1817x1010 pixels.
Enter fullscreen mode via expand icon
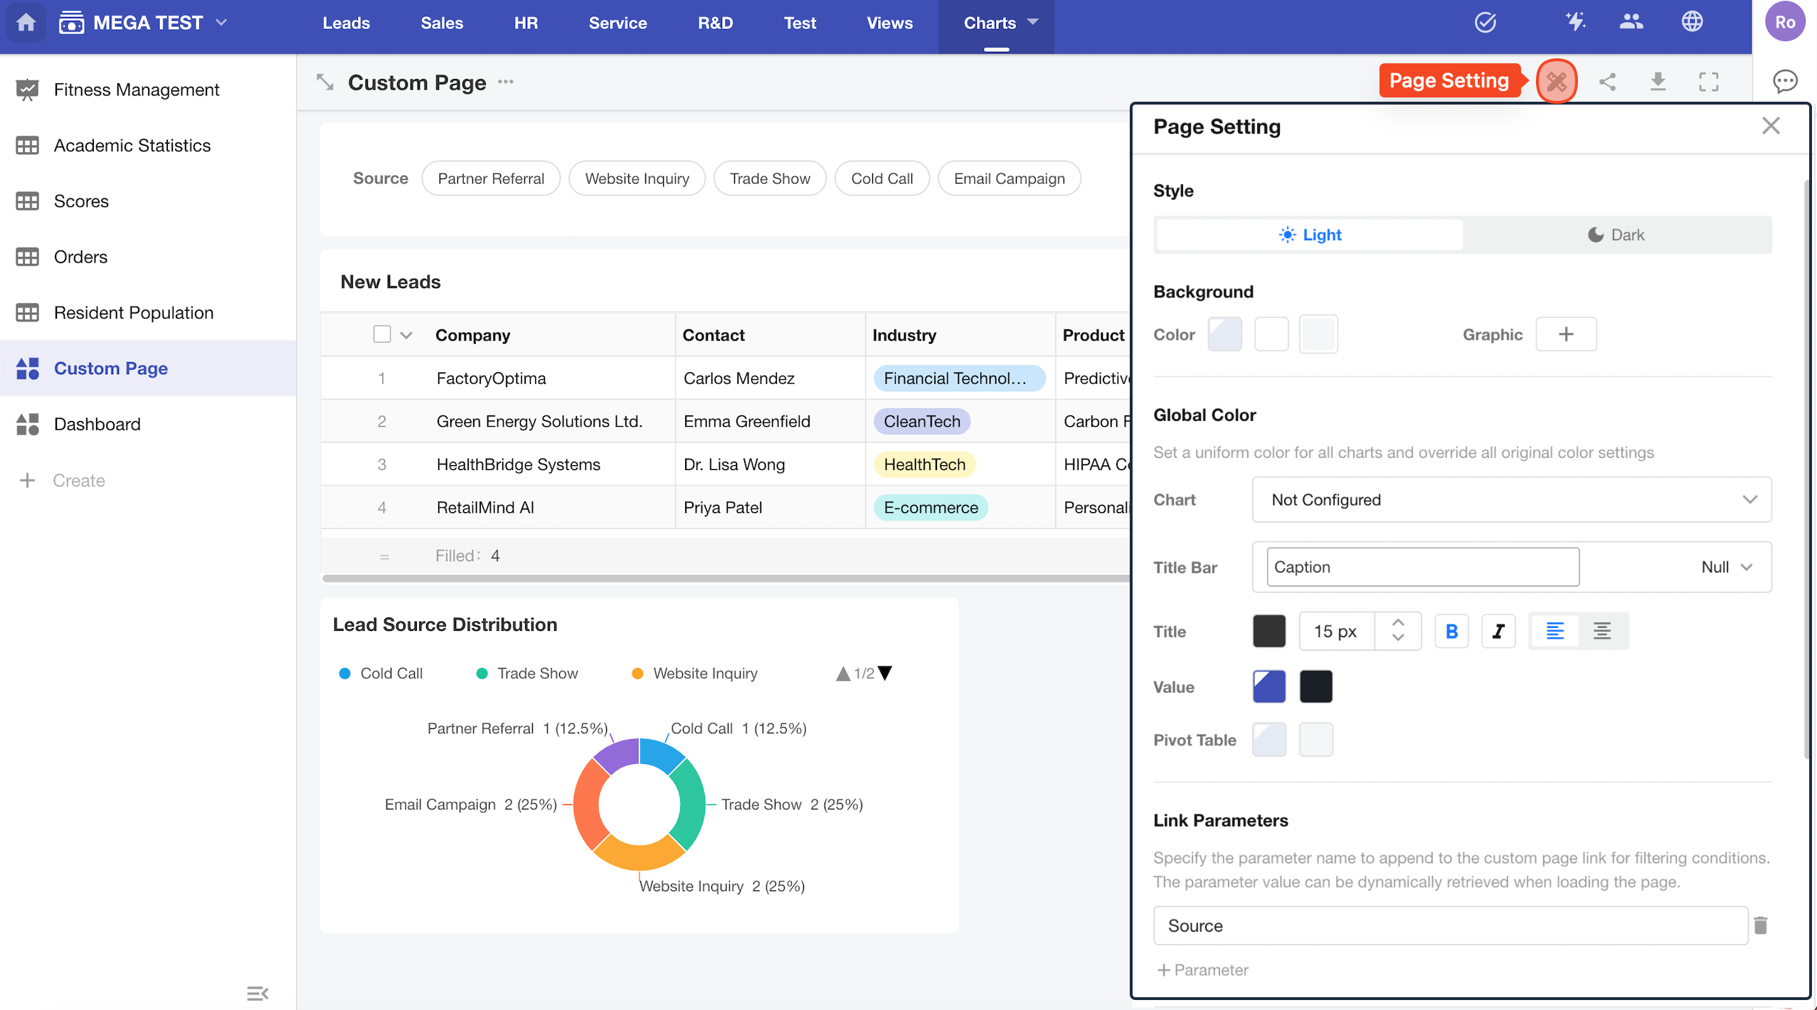[x=1708, y=82]
